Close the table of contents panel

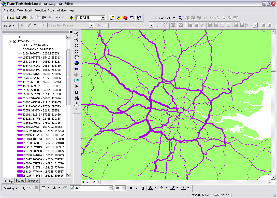(71, 32)
